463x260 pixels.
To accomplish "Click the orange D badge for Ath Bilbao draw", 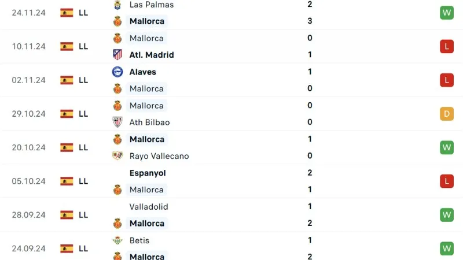I will (x=446, y=114).
